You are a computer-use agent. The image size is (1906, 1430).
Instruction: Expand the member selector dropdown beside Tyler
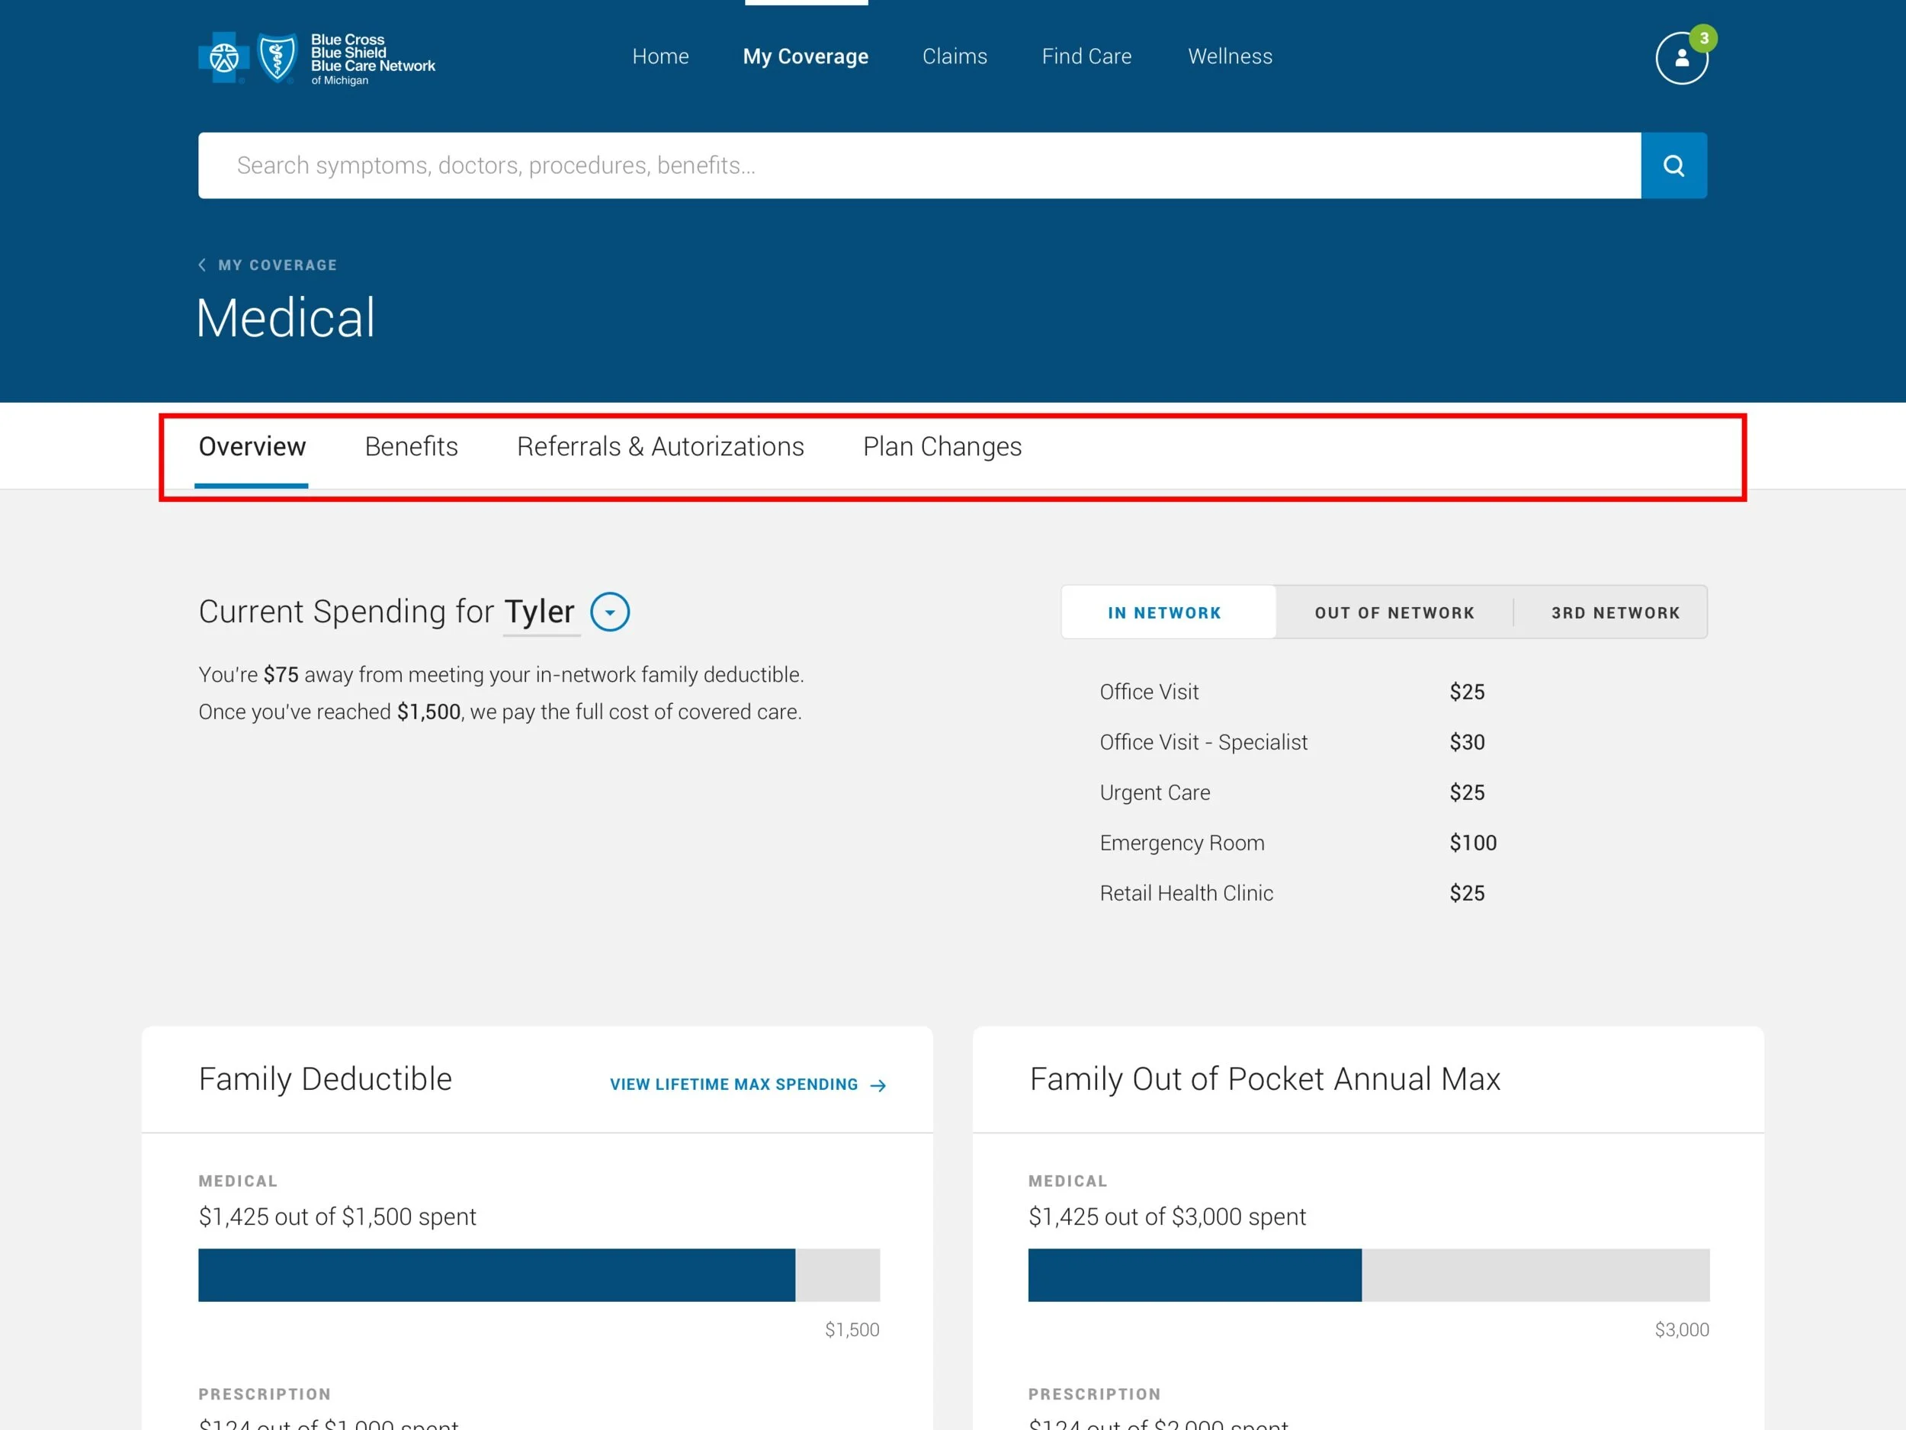click(609, 612)
